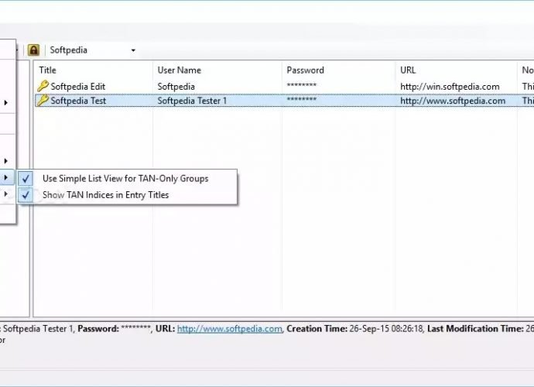The height and width of the screenshot is (387, 534).
Task: Click the masked password of Softpedia Edit
Action: pyautogui.click(x=301, y=85)
